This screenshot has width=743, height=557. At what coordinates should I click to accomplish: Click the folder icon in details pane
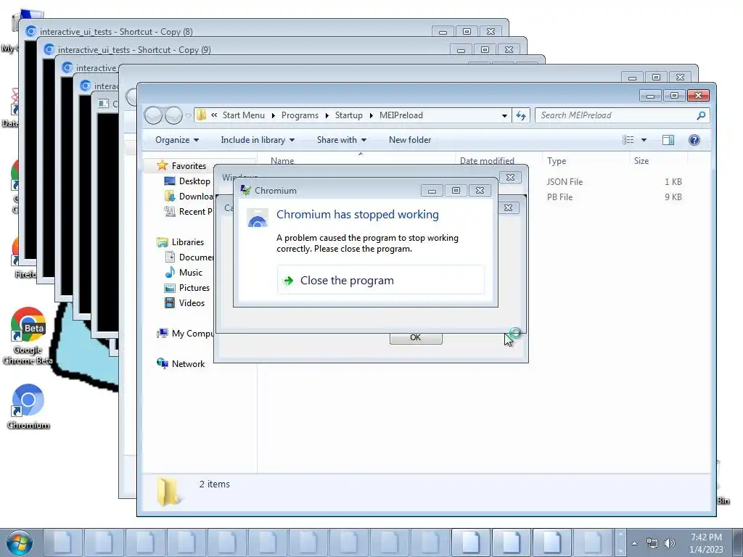(168, 492)
